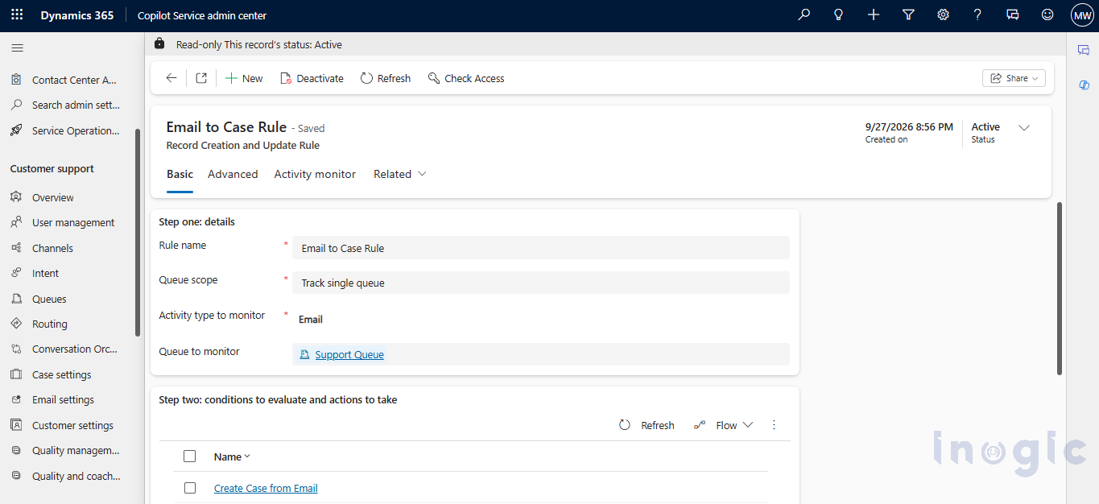
Task: Click the lock icon in read-only banner
Action: (x=159, y=44)
